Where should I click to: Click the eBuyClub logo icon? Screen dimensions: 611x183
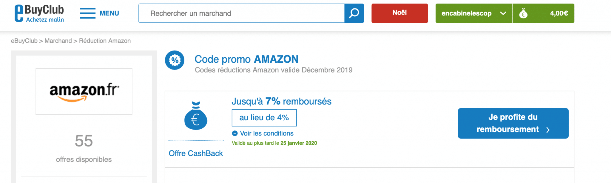tap(19, 13)
